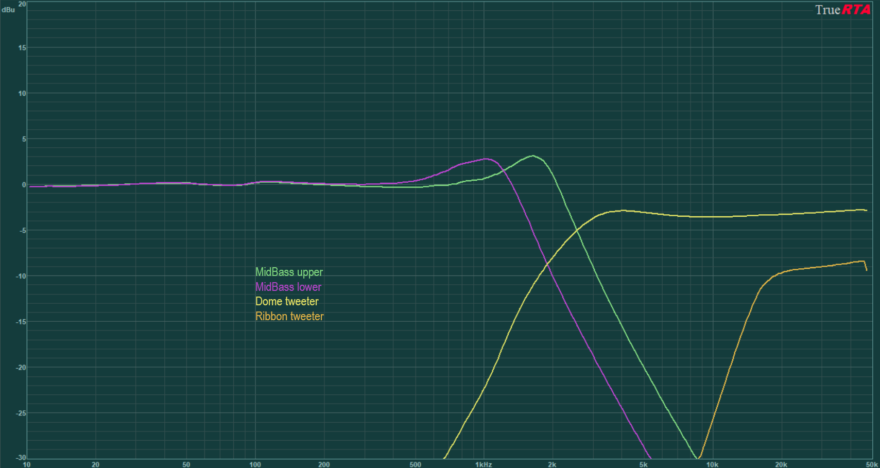The height and width of the screenshot is (468, 880).
Task: Click the 200 Hz frequency axis label
Action: point(324,464)
